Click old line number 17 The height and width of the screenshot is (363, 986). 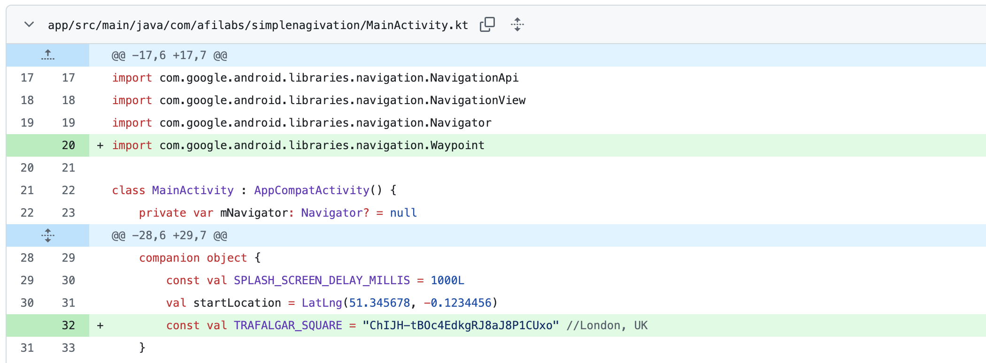coord(27,78)
